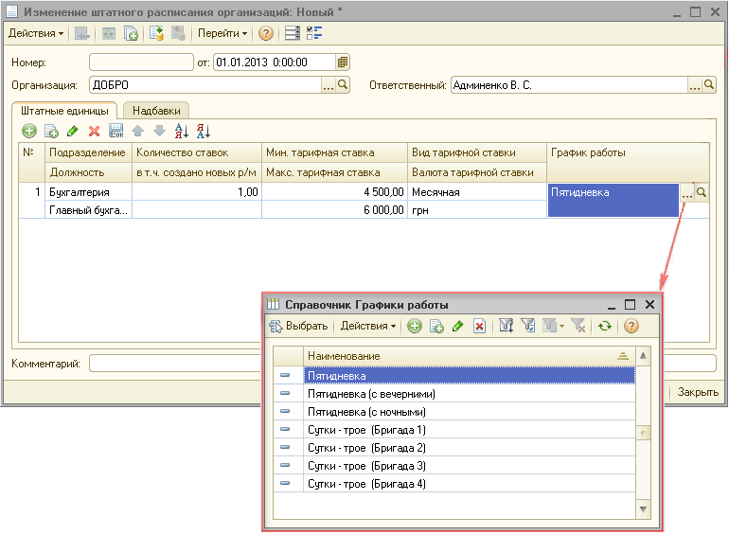The image size is (729, 535).
Task: Select Сутки - трое (Бригада 4) row
Action: click(469, 484)
